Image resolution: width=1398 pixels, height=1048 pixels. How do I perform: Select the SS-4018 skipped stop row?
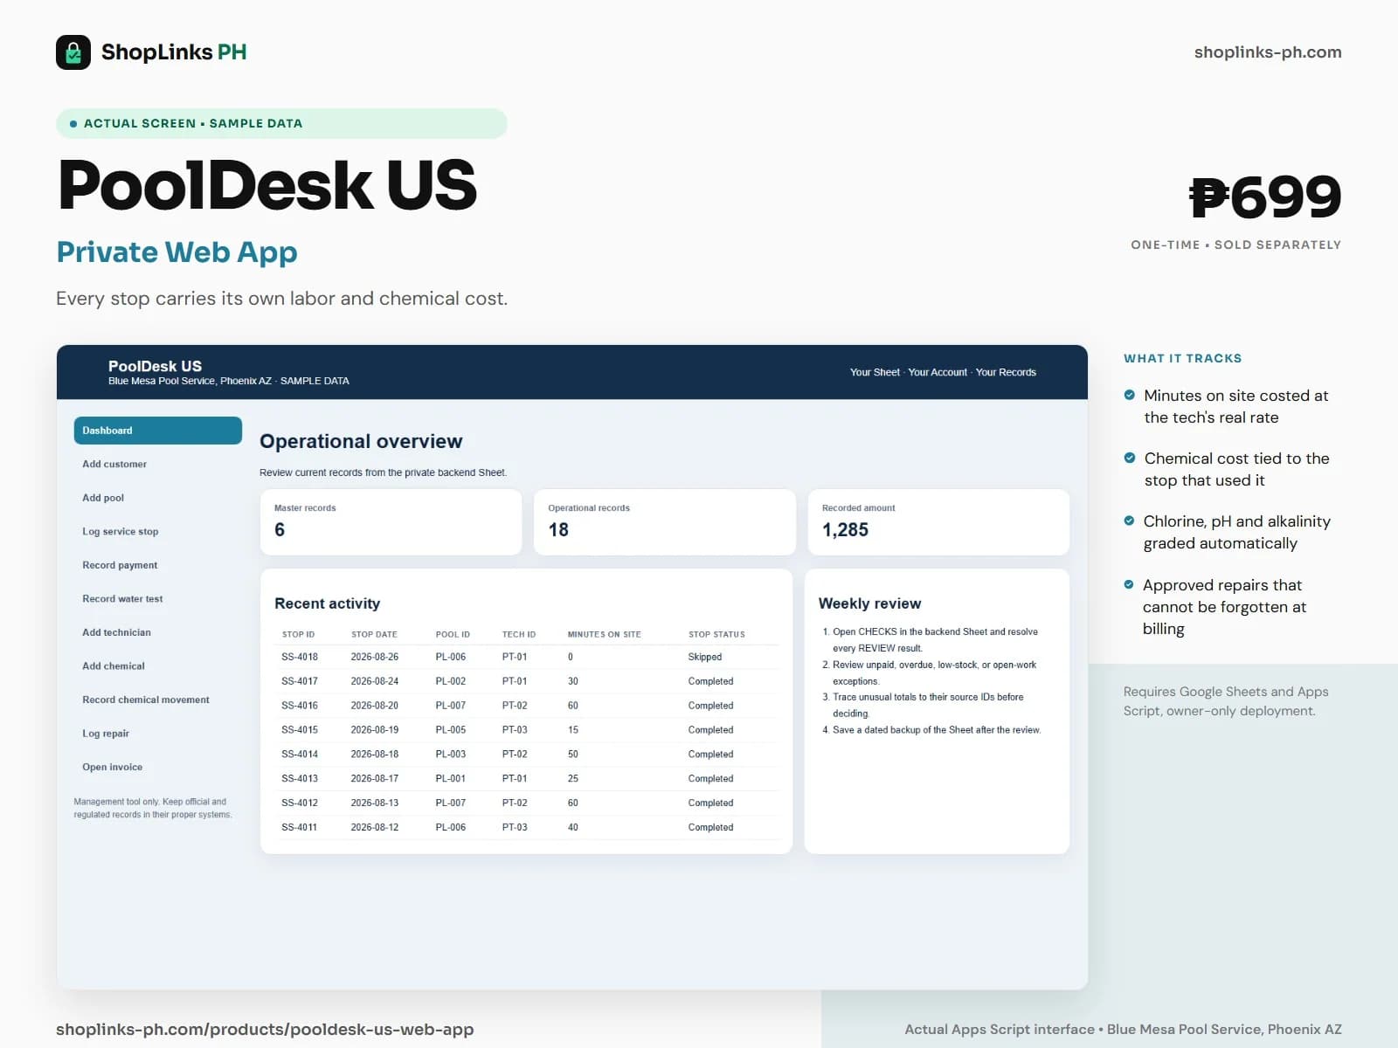(x=529, y=657)
